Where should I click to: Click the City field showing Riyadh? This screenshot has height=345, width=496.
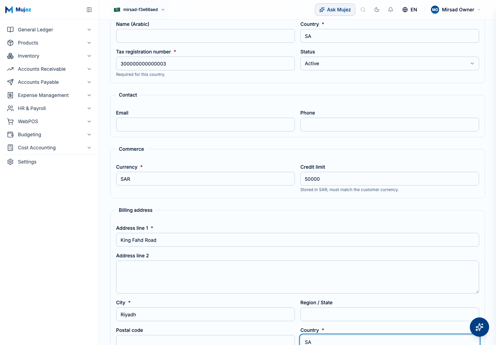[205, 314]
